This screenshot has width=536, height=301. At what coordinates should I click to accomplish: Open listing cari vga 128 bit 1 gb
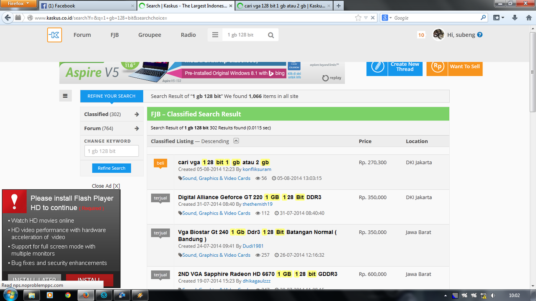point(224,162)
